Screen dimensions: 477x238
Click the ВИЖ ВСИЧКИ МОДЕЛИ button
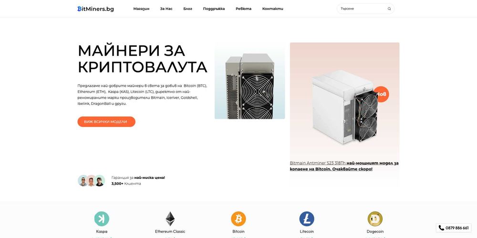click(x=106, y=122)
